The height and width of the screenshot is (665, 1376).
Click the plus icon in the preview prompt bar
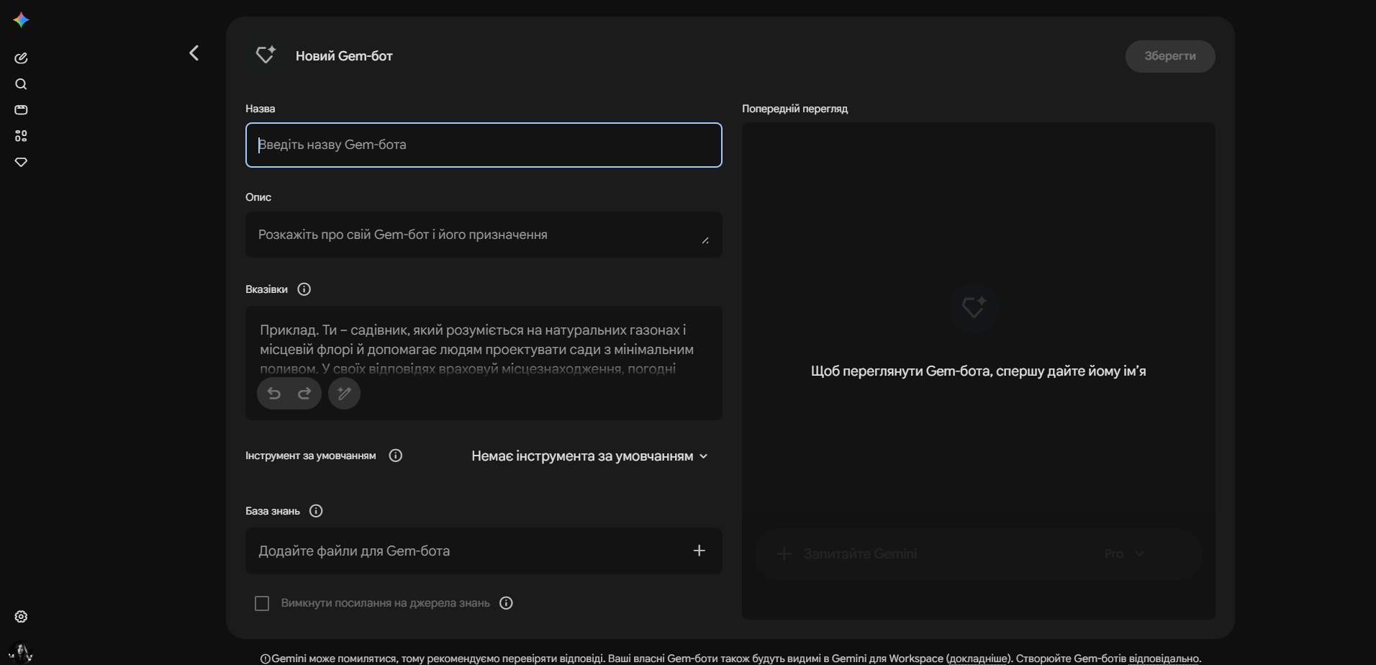click(784, 553)
